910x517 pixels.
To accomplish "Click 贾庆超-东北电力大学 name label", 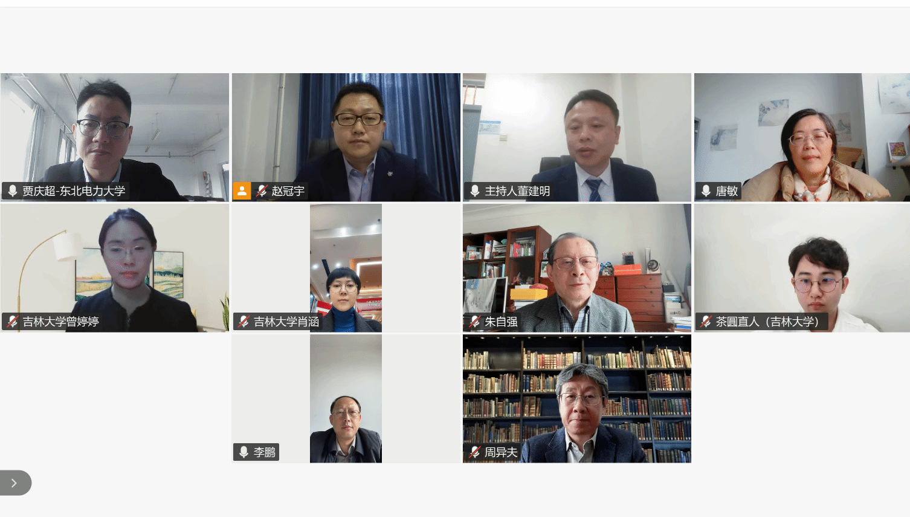I will point(74,191).
